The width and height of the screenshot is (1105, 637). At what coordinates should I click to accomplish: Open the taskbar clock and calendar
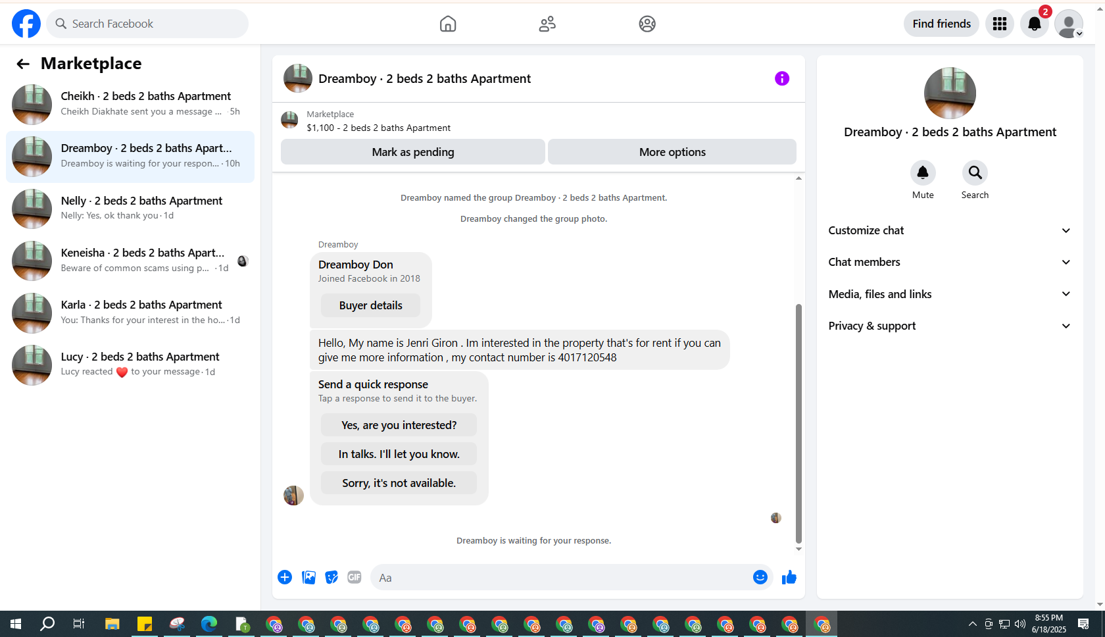[x=1049, y=624]
